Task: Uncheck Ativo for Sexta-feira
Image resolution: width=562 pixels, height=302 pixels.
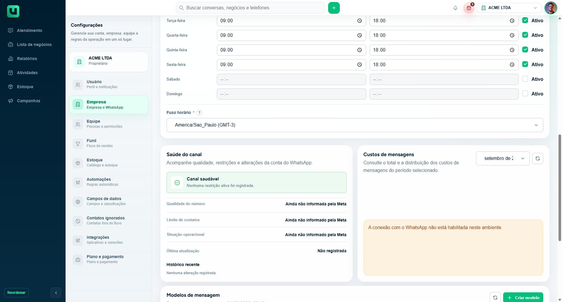Action: pos(525,64)
